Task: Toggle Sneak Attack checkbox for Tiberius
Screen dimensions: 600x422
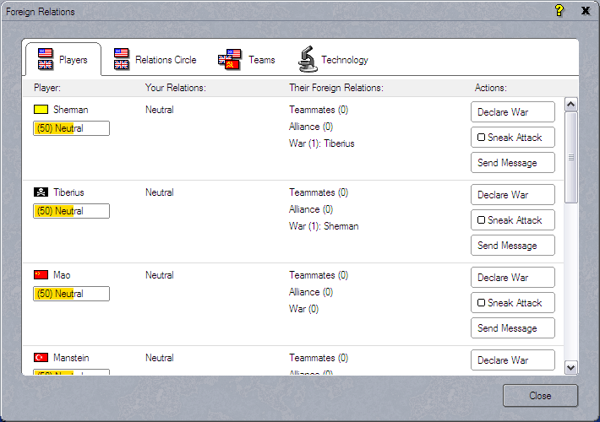Action: [482, 220]
